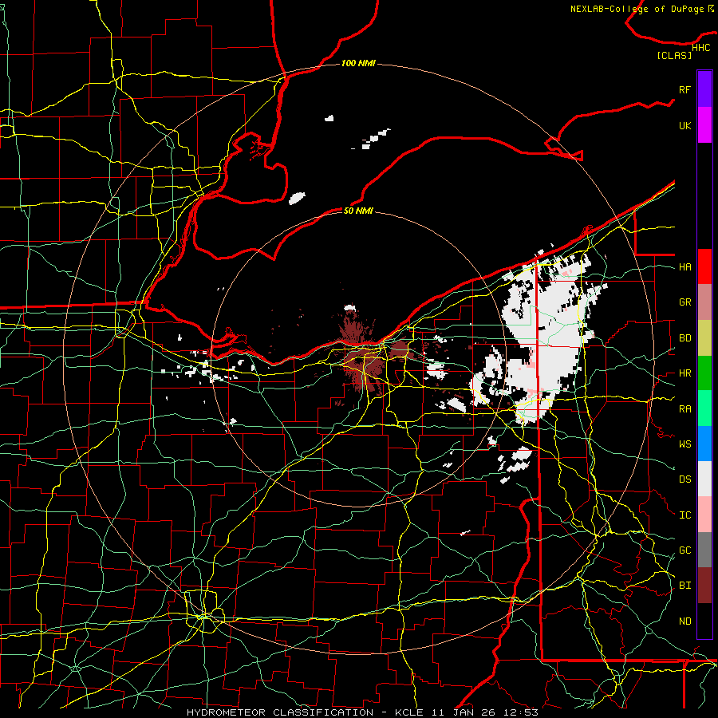
Task: Click the IC legend label text
Action: coord(684,515)
